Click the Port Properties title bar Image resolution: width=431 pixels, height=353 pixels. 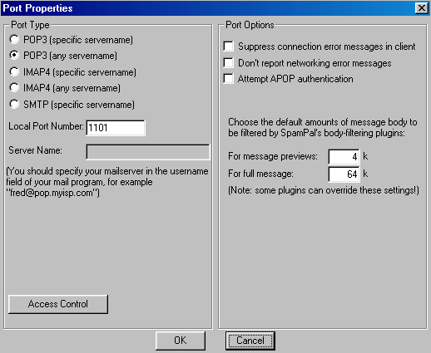click(x=208, y=8)
